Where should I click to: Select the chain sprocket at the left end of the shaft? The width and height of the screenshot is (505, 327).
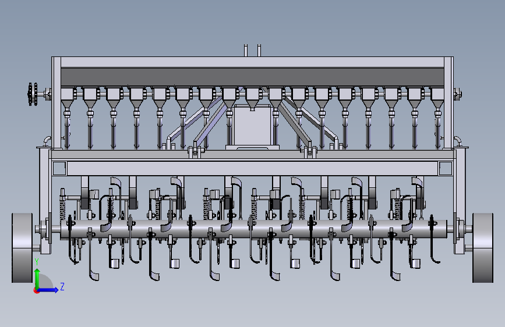click(32, 94)
